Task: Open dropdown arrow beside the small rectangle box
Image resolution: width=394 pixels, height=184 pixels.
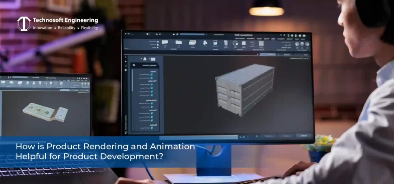Action: click(x=149, y=59)
